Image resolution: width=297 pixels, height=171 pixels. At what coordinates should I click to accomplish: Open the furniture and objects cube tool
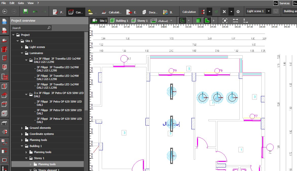tap(4, 113)
